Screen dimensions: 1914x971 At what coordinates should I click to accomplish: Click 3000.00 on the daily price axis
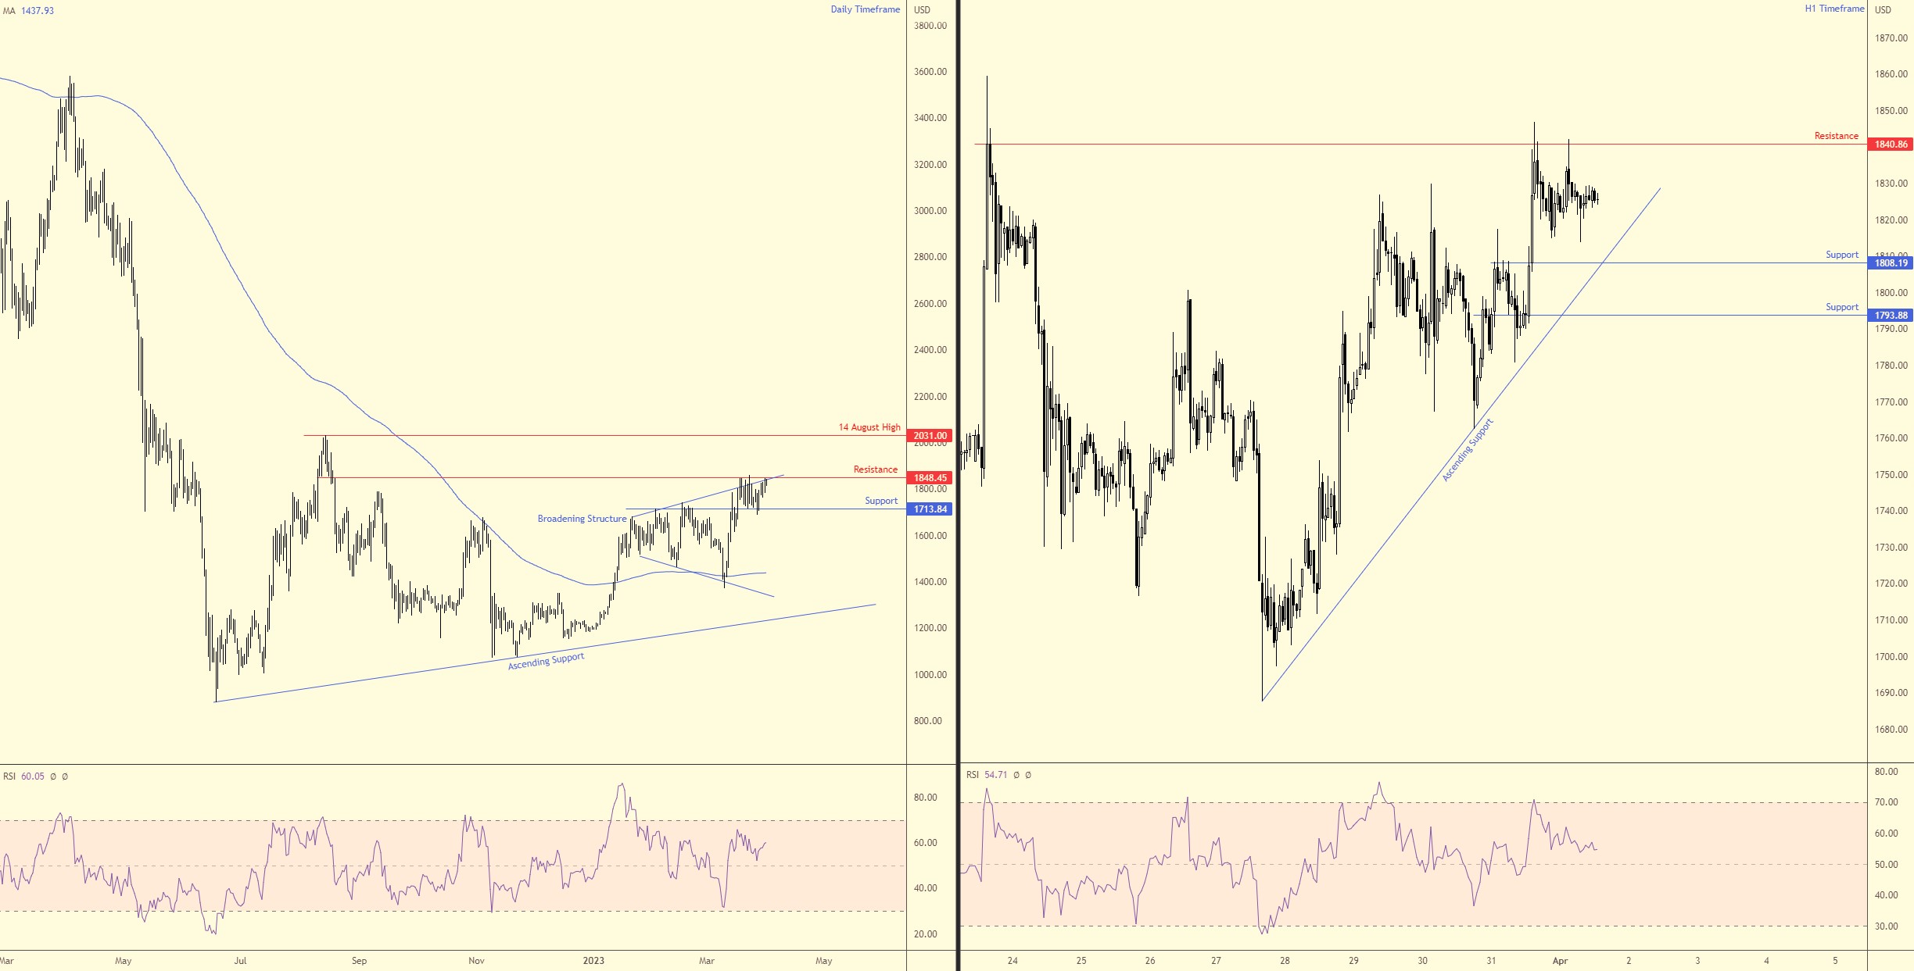pos(930,211)
